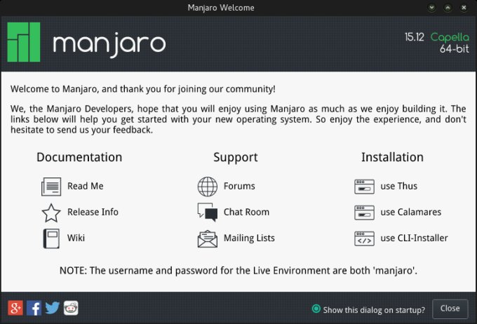Click the Mailing Lists envelope icon

(x=208, y=239)
